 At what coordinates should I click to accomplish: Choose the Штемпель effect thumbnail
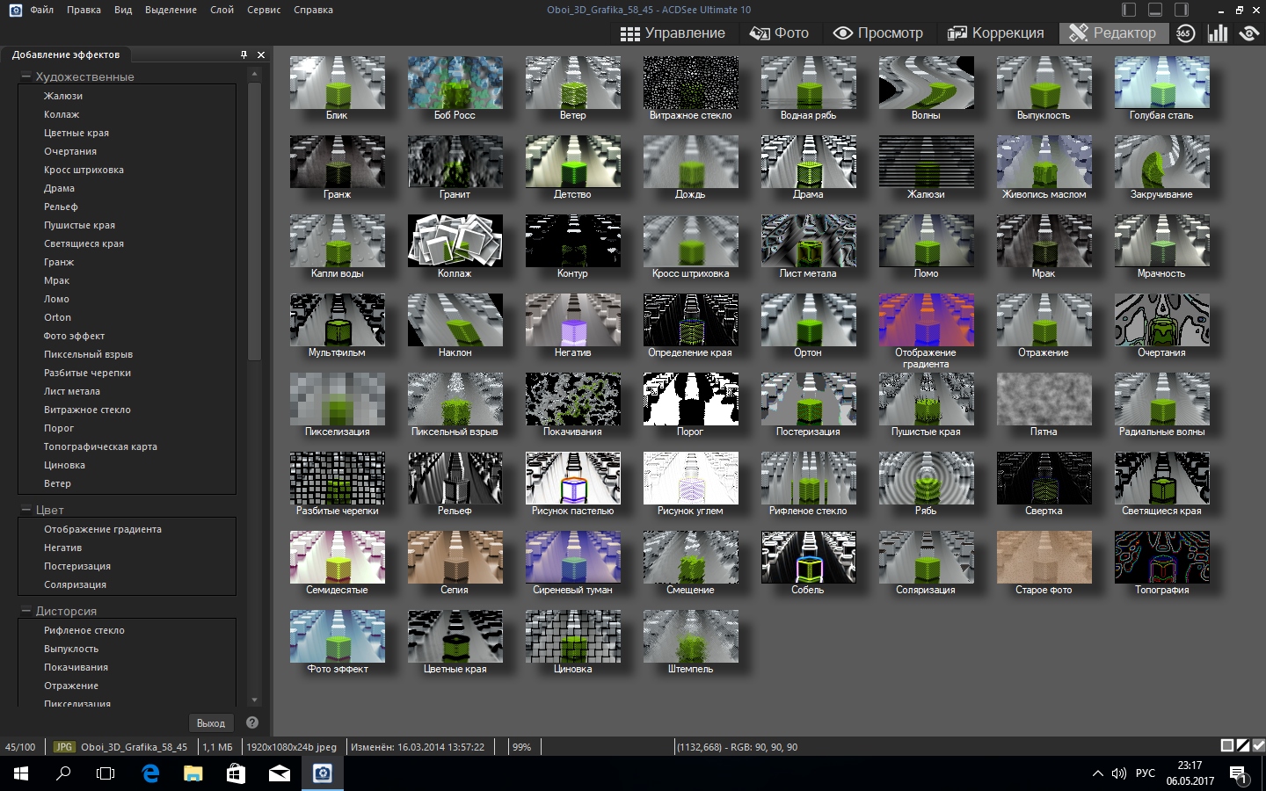[x=691, y=636]
